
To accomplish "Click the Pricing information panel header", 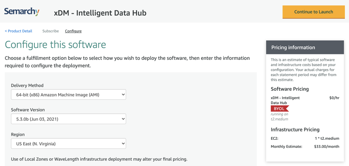I will pyautogui.click(x=305, y=47).
